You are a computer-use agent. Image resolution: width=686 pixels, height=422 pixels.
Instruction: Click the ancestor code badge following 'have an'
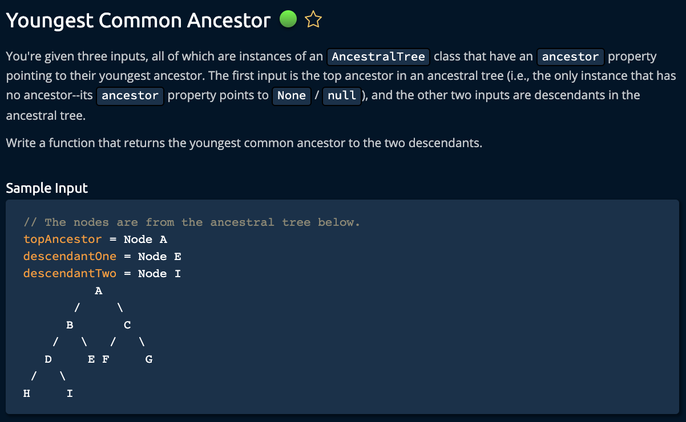tap(571, 56)
